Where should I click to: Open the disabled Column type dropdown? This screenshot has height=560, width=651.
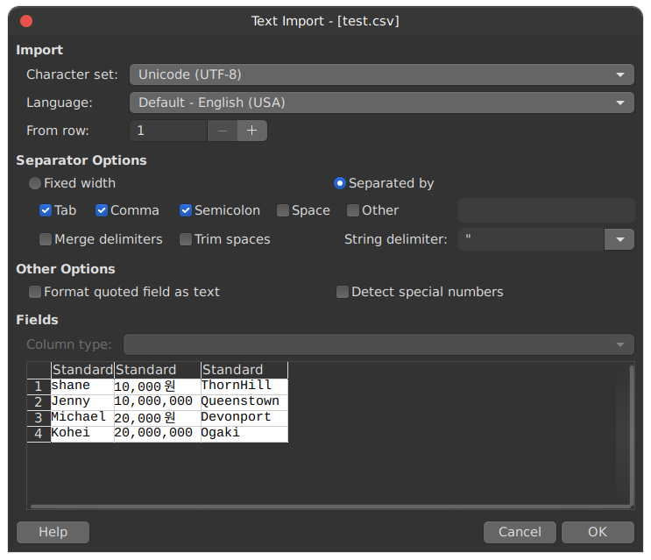pyautogui.click(x=379, y=344)
